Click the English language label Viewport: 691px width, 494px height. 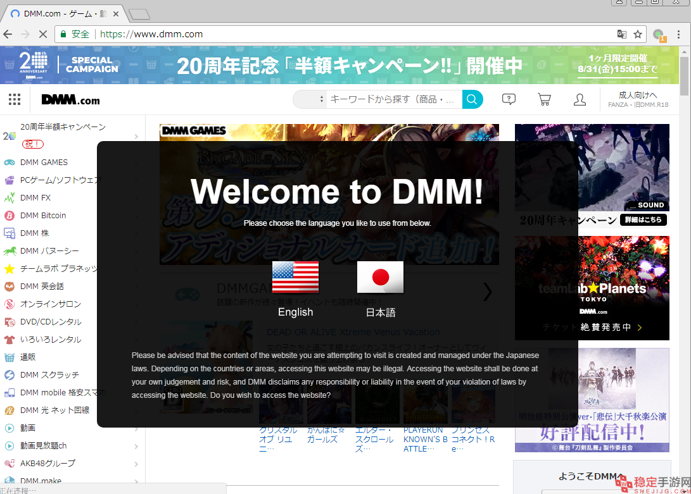tap(295, 312)
